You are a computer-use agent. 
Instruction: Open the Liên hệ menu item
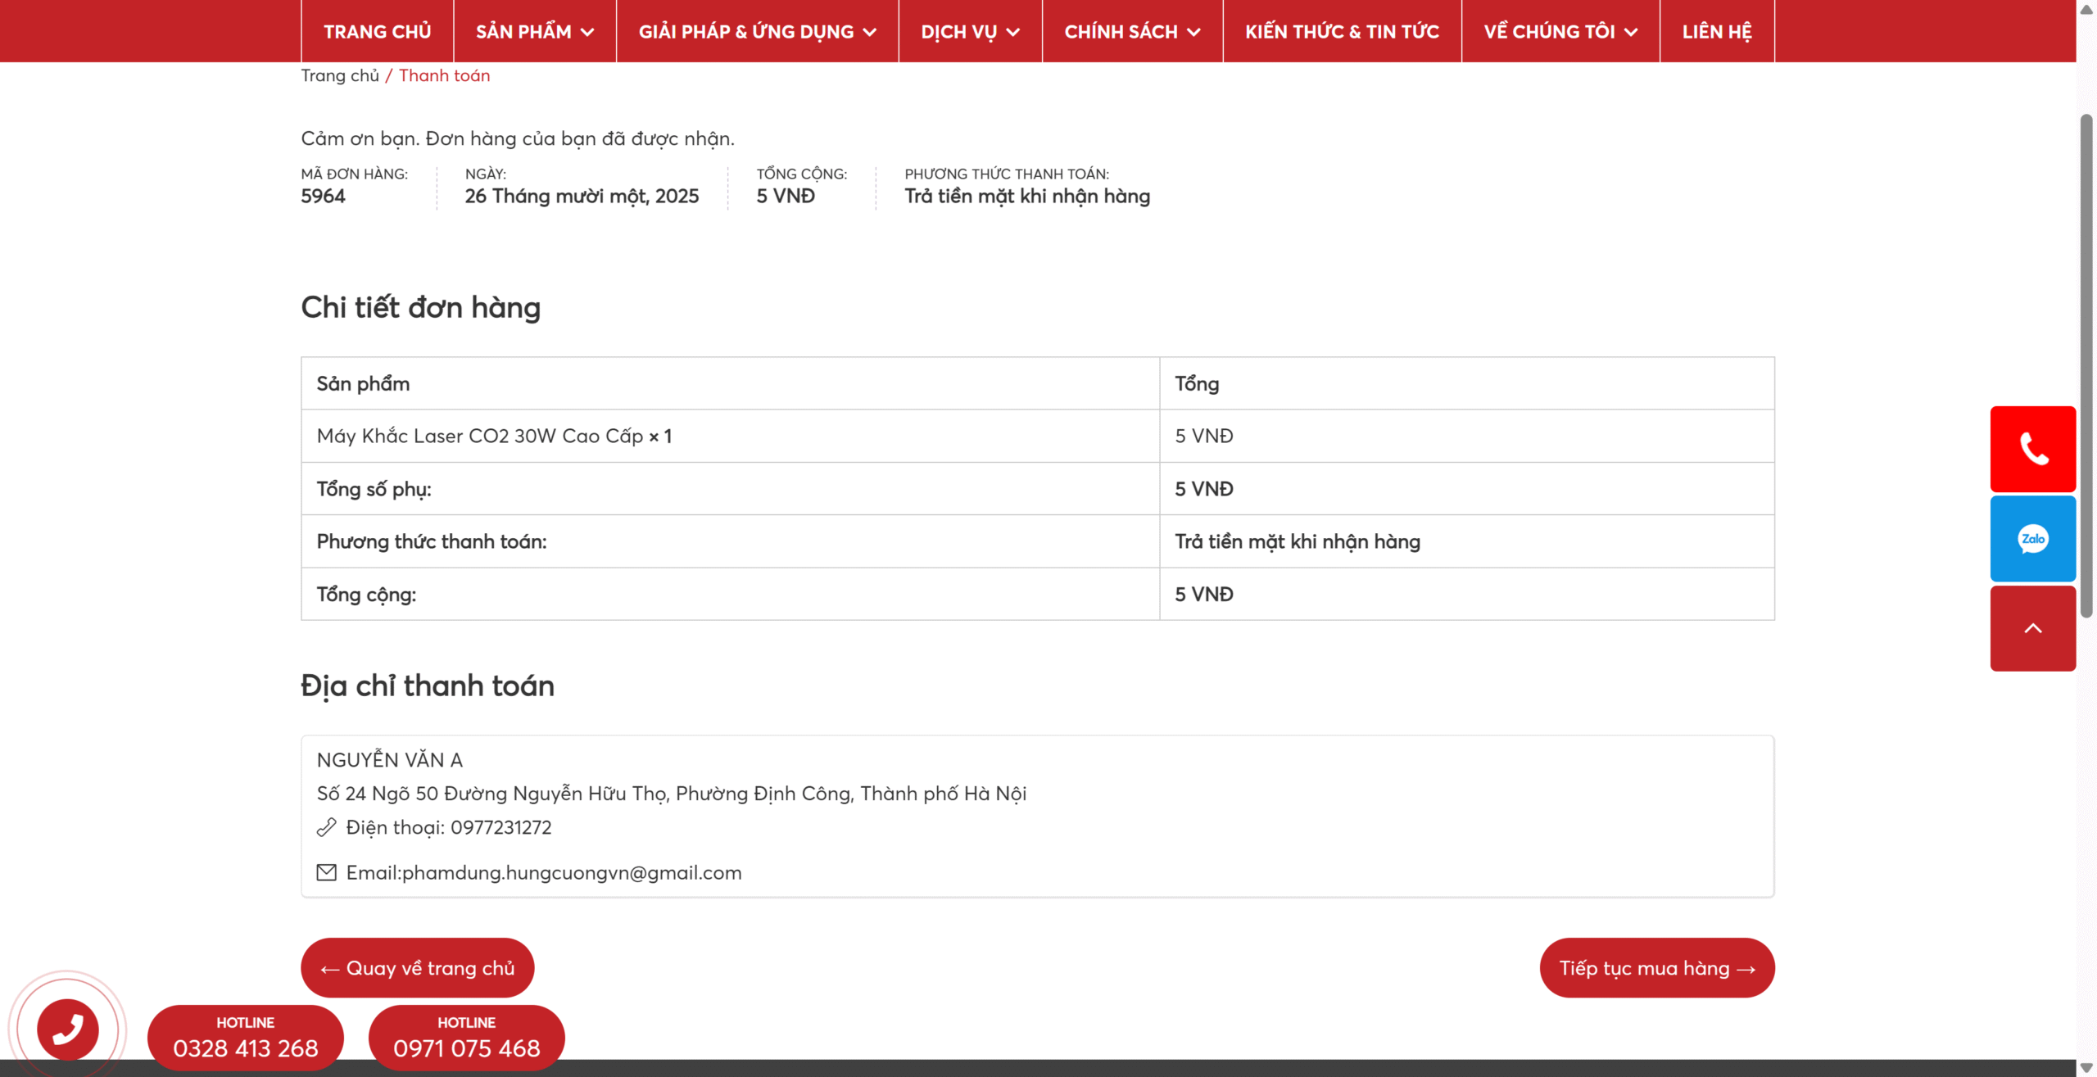tap(1717, 31)
